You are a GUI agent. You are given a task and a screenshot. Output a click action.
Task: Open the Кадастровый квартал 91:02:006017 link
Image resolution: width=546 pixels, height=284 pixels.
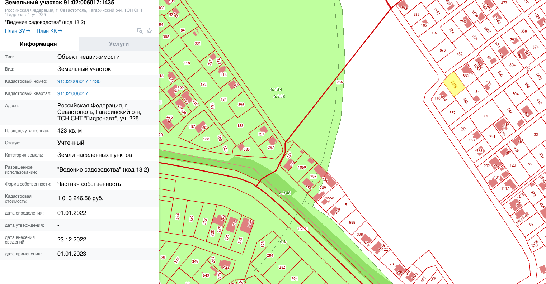click(x=72, y=93)
